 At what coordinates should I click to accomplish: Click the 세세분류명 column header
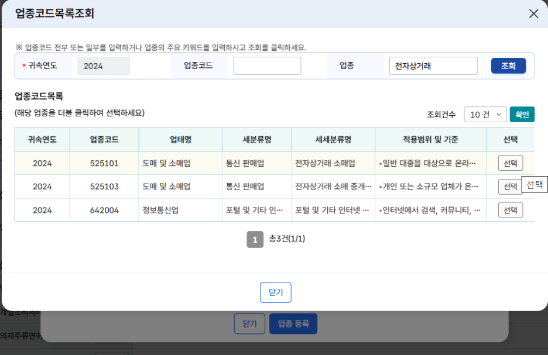coord(333,140)
